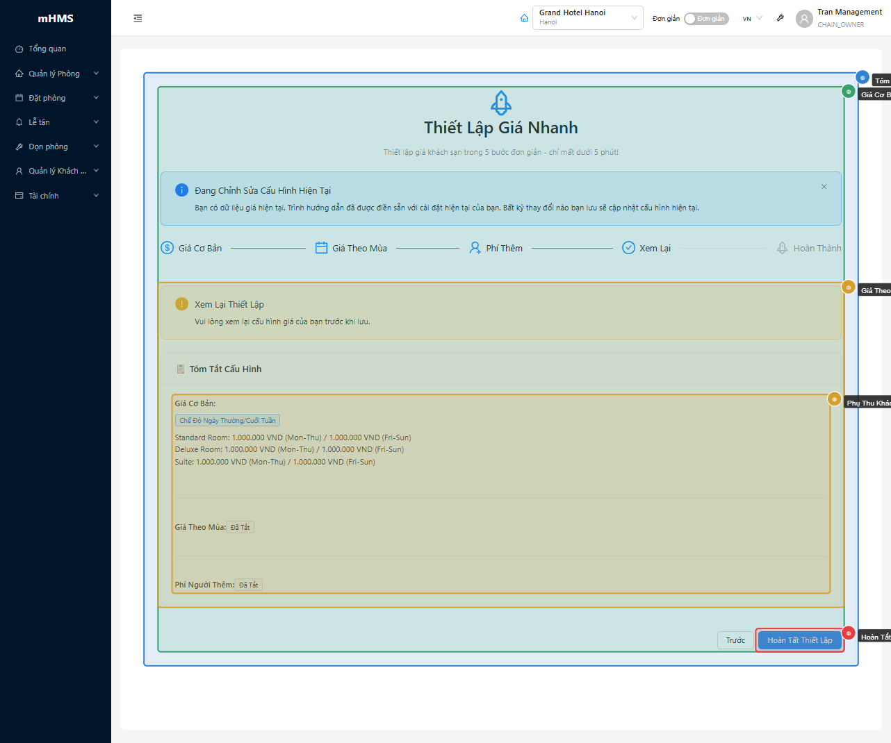Go to the Giá Theo Mùa step

point(351,248)
